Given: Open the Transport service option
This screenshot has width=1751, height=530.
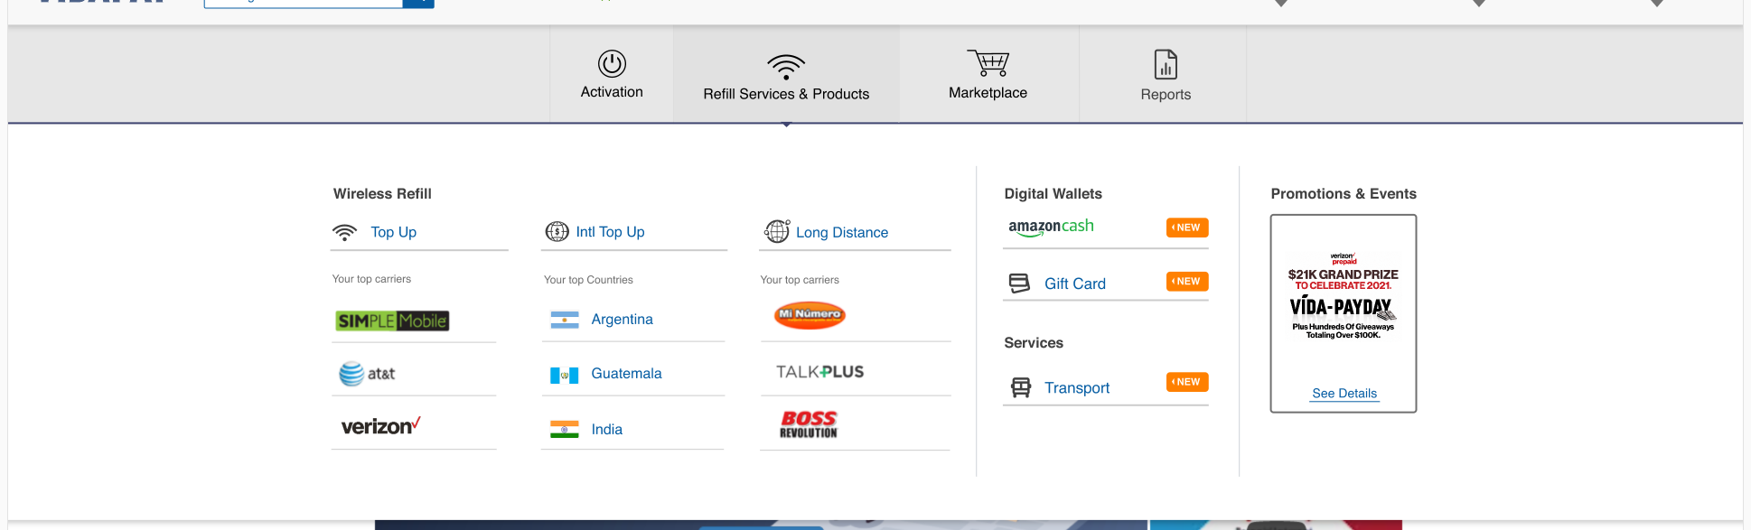Looking at the screenshot, I should (1076, 388).
